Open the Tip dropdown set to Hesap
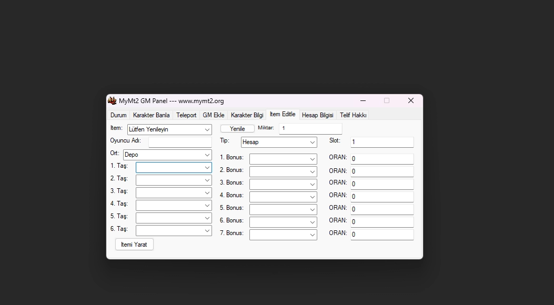The height and width of the screenshot is (305, 554). click(279, 143)
